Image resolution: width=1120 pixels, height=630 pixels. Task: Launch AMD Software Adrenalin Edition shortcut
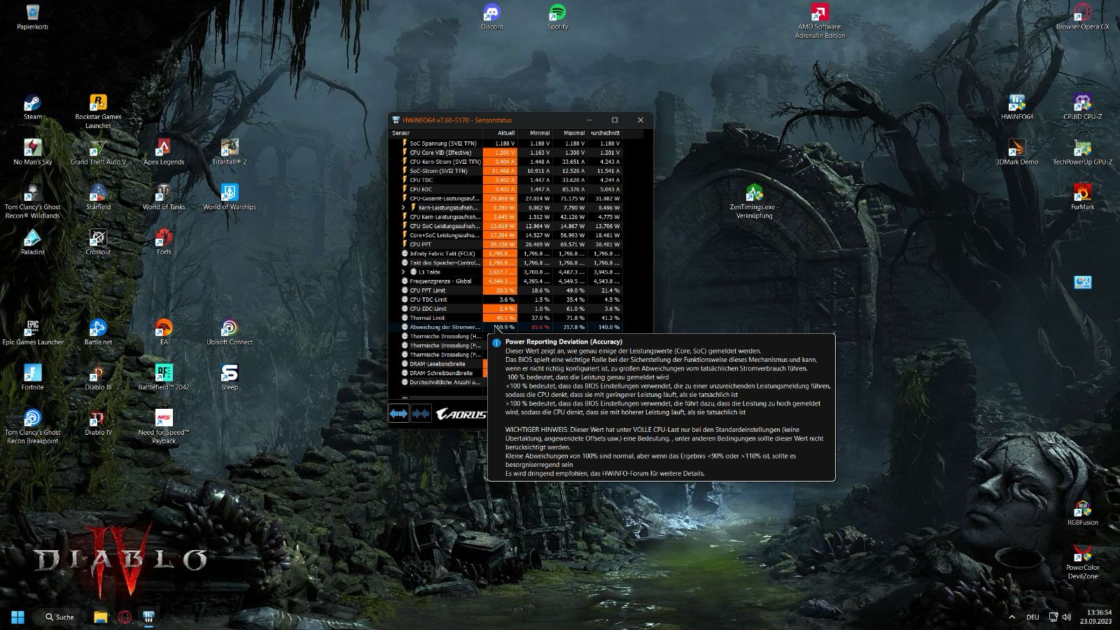(x=820, y=21)
